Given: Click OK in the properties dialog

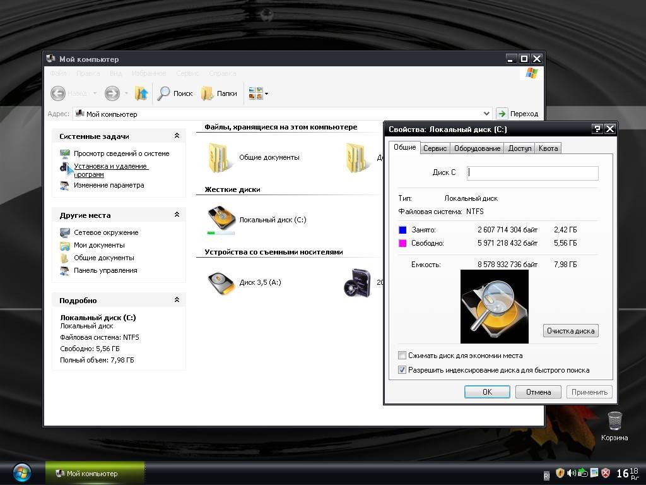Looking at the screenshot, I should (487, 392).
